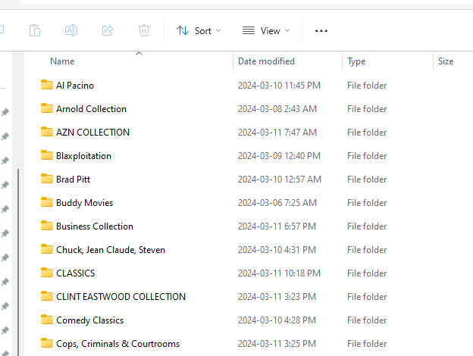The width and height of the screenshot is (473, 356).
Task: Sort by the Date modified column header
Action: [x=266, y=61]
